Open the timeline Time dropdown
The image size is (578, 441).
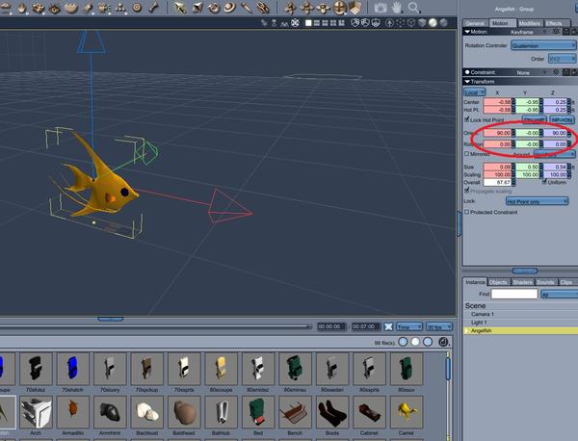[x=408, y=326]
